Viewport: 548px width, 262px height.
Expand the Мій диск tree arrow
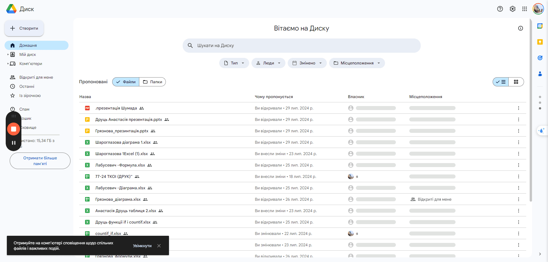[x=8, y=54]
